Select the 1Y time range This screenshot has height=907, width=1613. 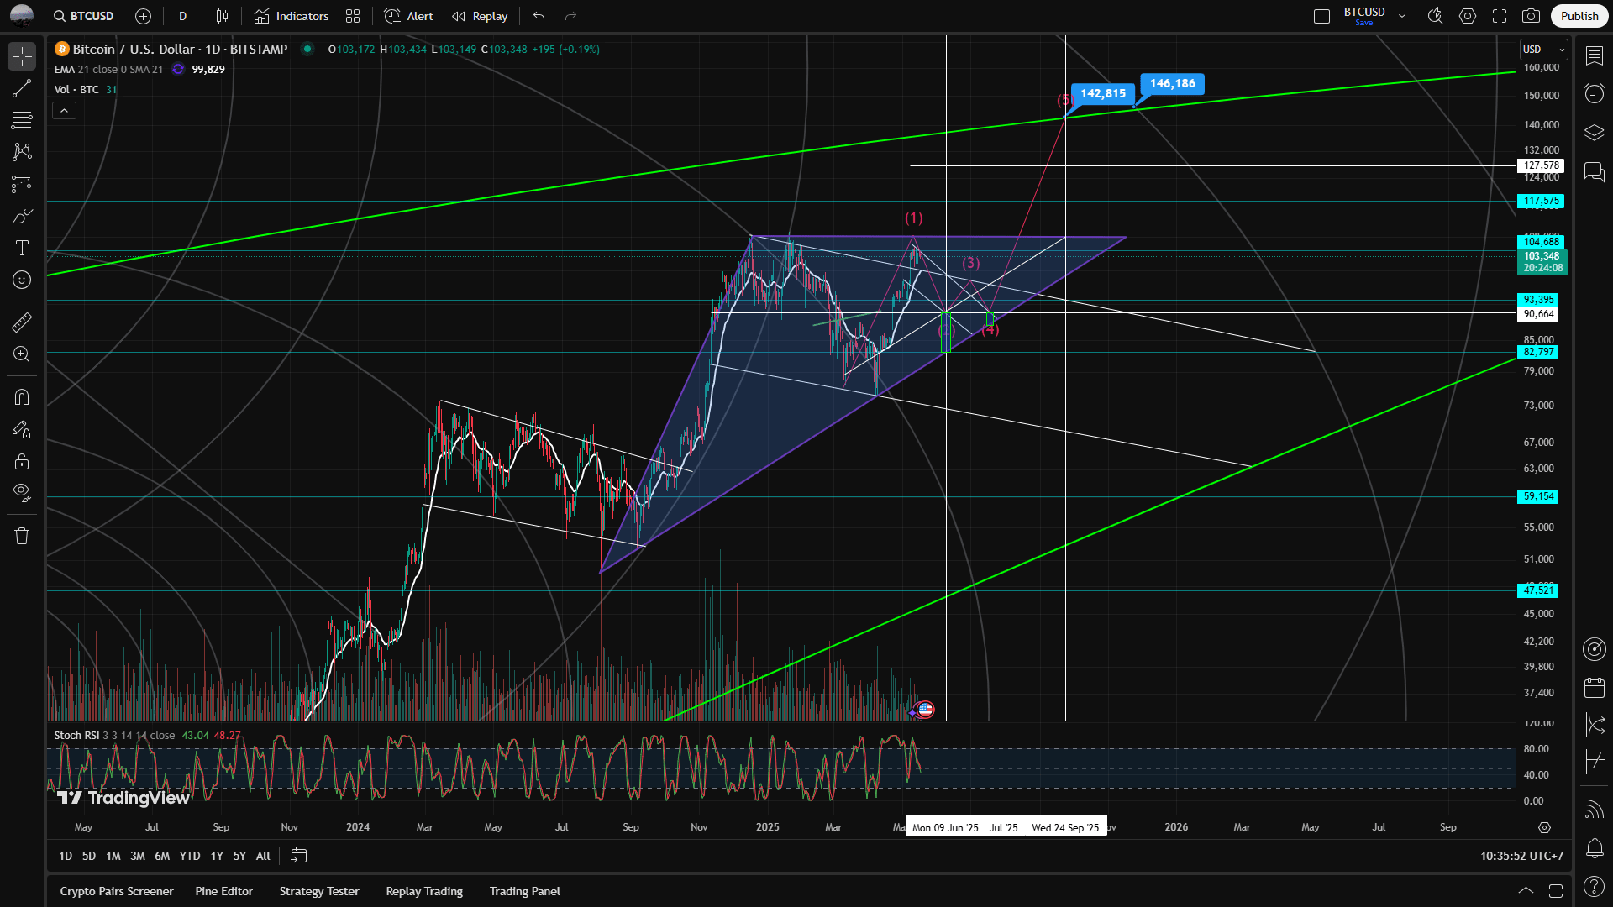[217, 856]
